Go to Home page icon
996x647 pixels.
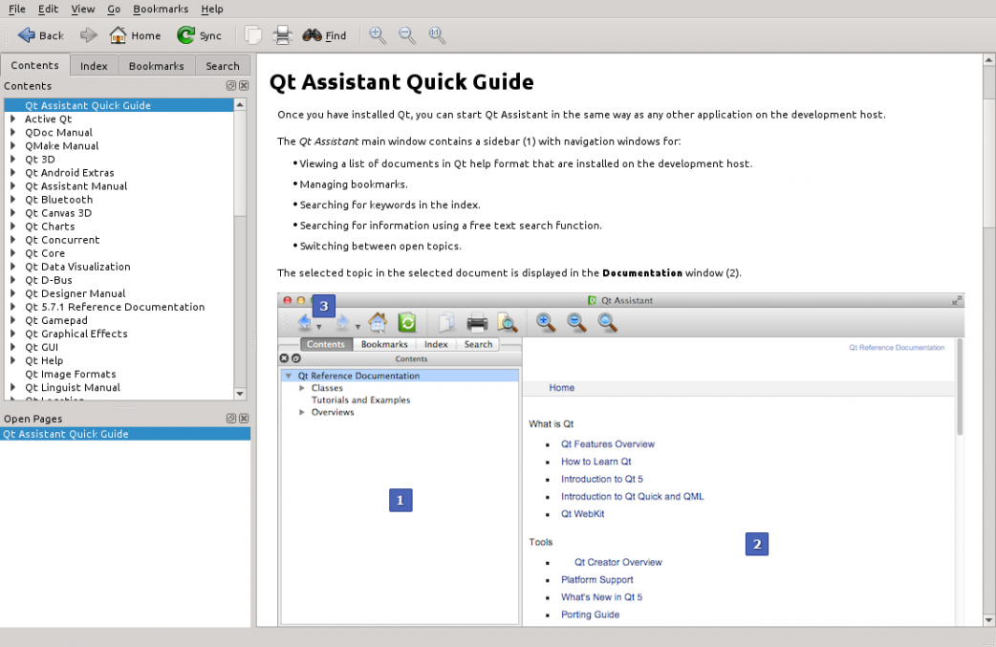[119, 35]
